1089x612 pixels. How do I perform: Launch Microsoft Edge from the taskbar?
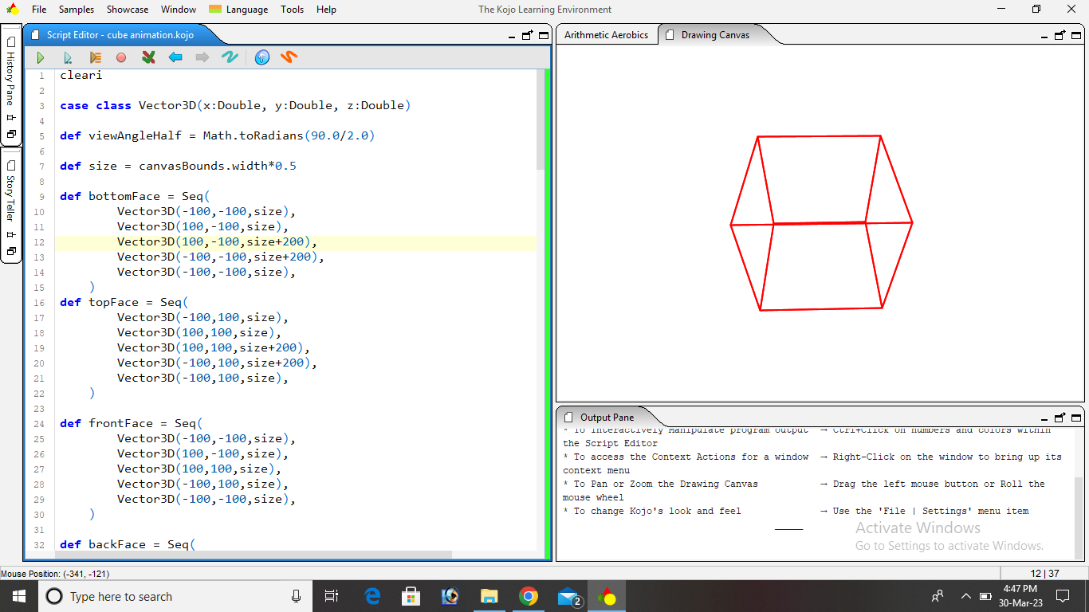pyautogui.click(x=372, y=596)
